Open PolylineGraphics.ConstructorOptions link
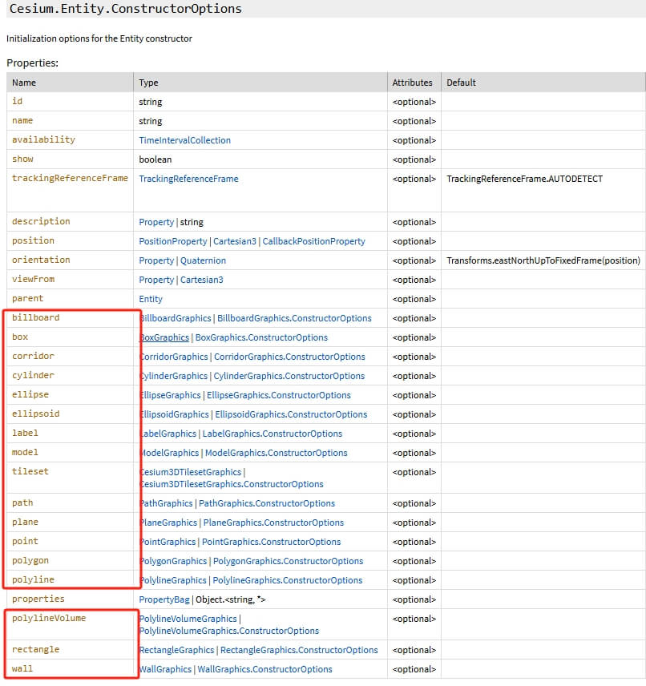Image resolution: width=646 pixels, height=686 pixels. (x=288, y=580)
